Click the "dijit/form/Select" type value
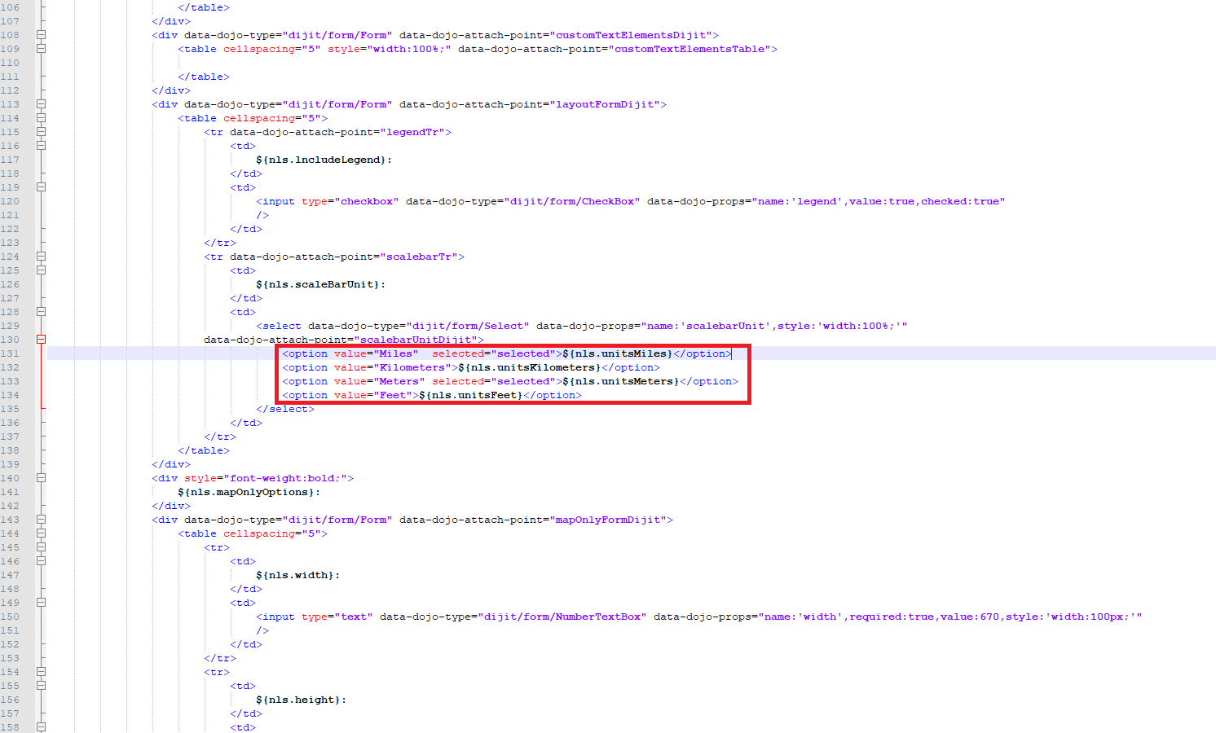 click(468, 326)
